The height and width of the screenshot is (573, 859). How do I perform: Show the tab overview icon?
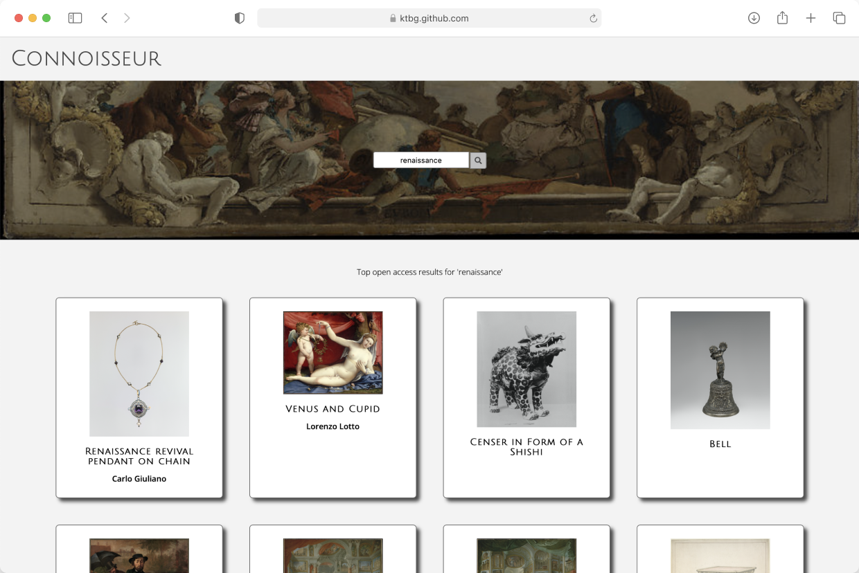point(839,18)
